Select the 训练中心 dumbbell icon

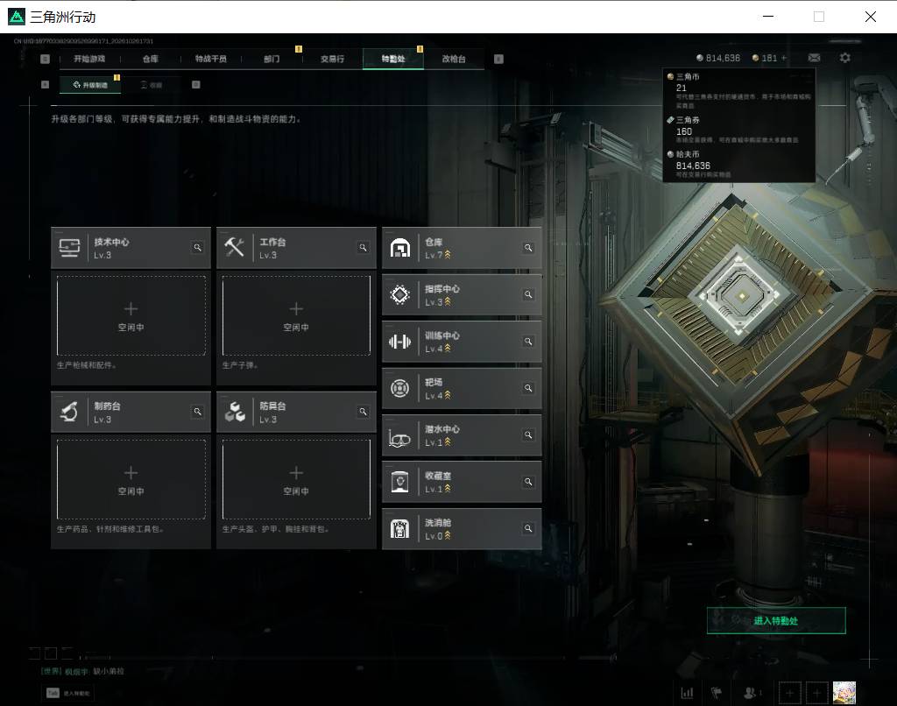pyautogui.click(x=399, y=342)
